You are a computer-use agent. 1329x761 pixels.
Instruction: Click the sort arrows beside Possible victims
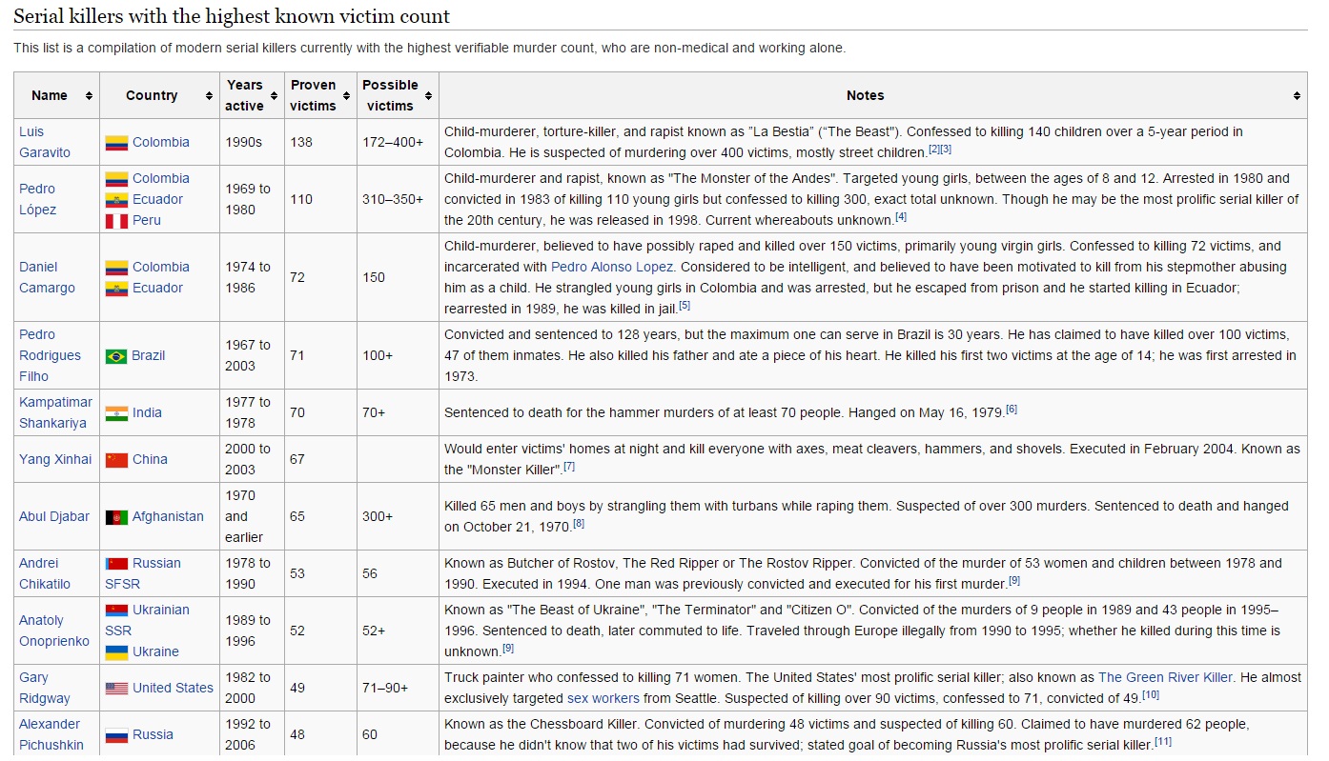(x=428, y=96)
